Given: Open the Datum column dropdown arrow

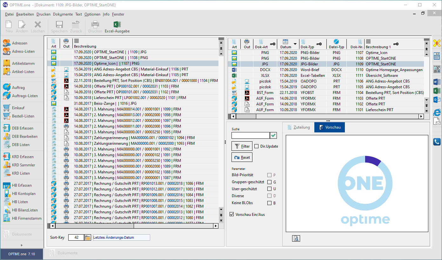Looking at the screenshot, I should 295,44.
